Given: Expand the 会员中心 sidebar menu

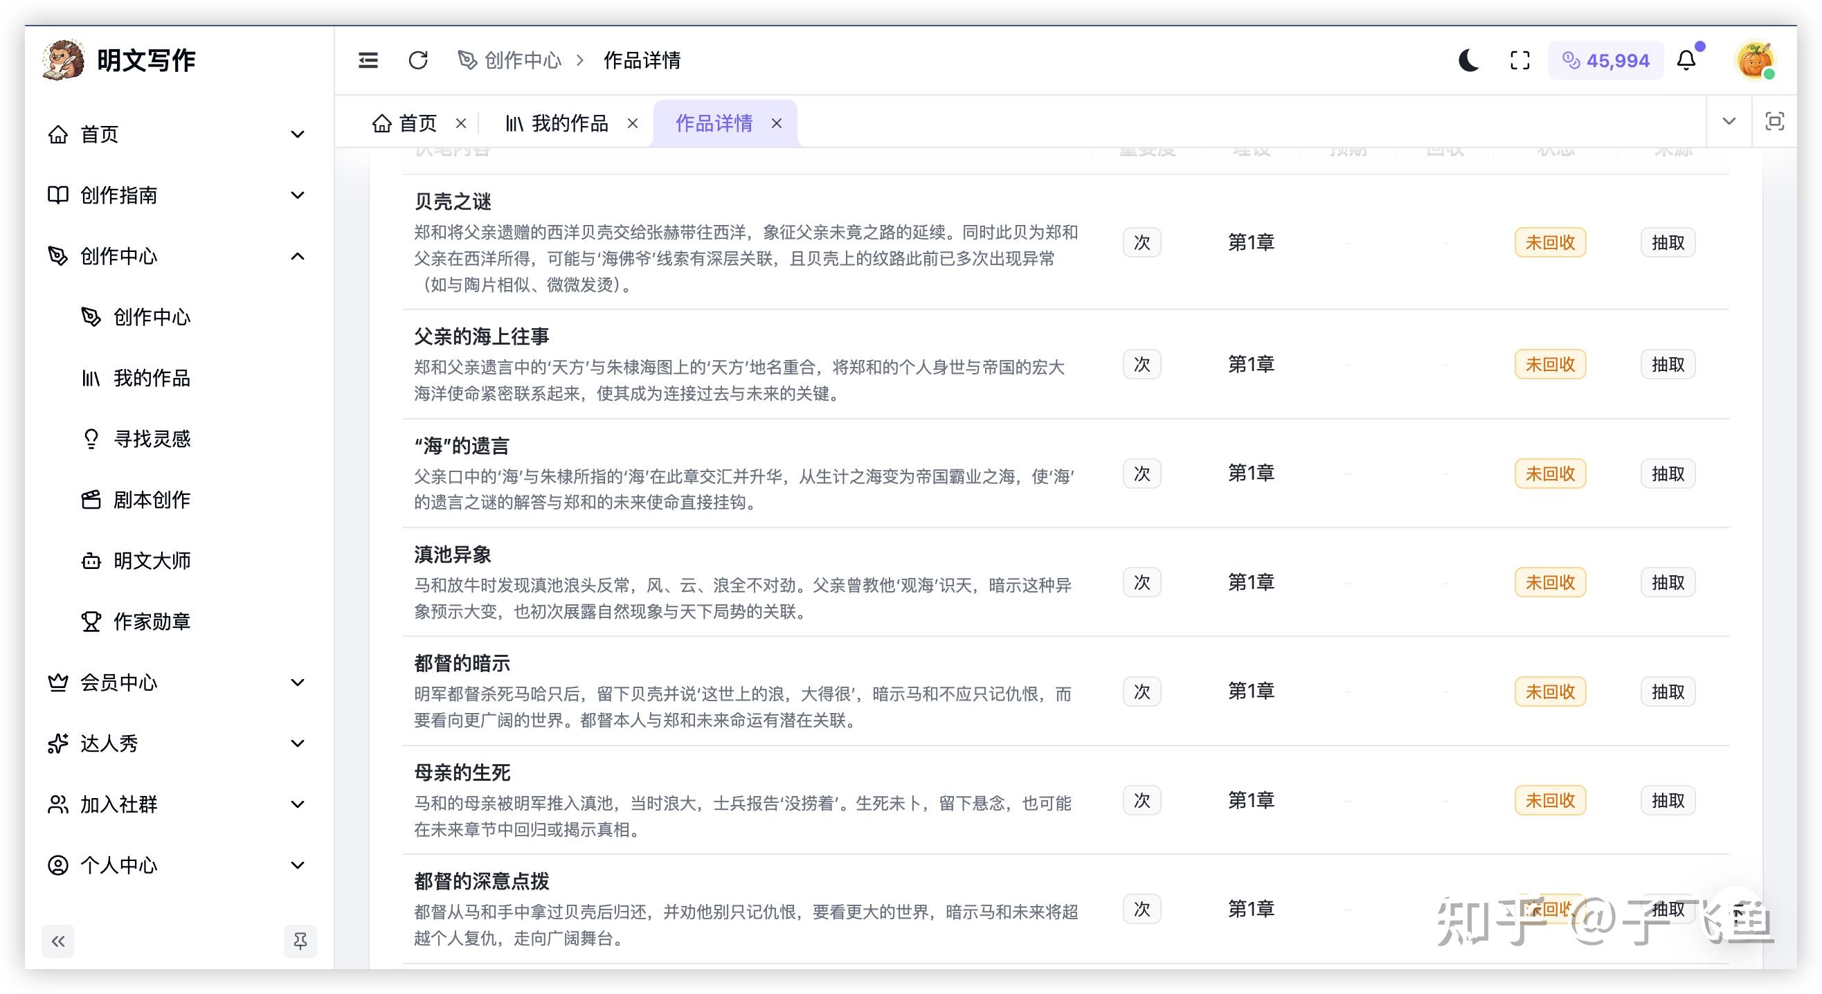Looking at the screenshot, I should tap(177, 681).
